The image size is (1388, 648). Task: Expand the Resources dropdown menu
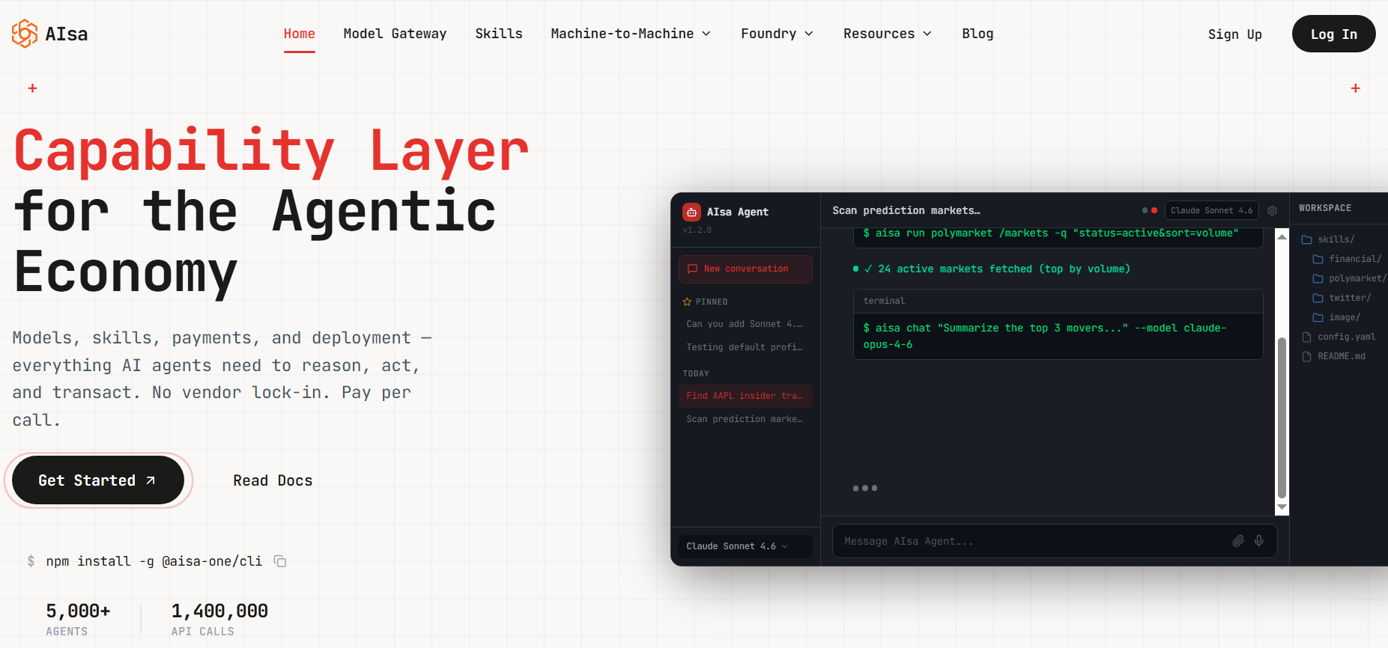(888, 34)
